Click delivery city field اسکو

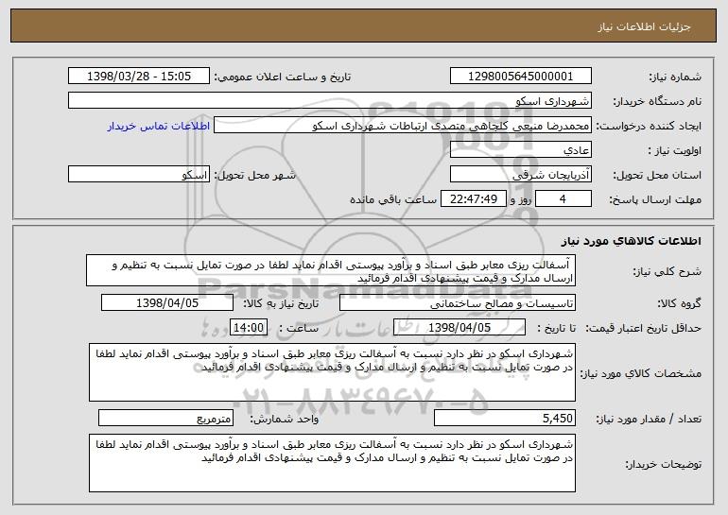click(x=139, y=175)
